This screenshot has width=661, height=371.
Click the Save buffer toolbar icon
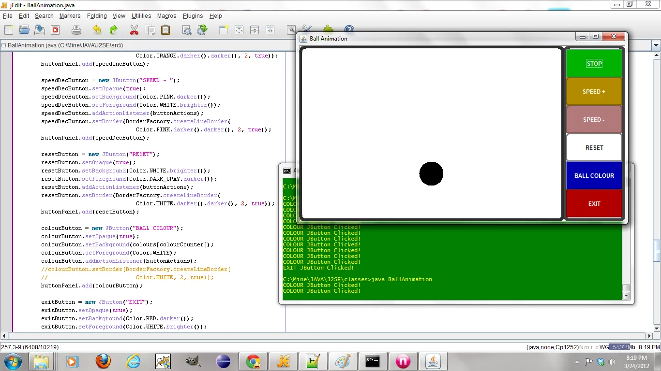(40, 30)
